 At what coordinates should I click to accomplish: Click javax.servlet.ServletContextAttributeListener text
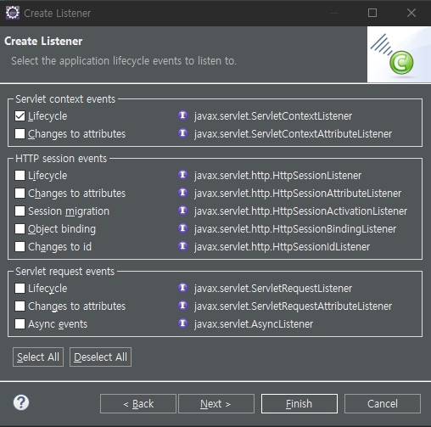click(293, 134)
